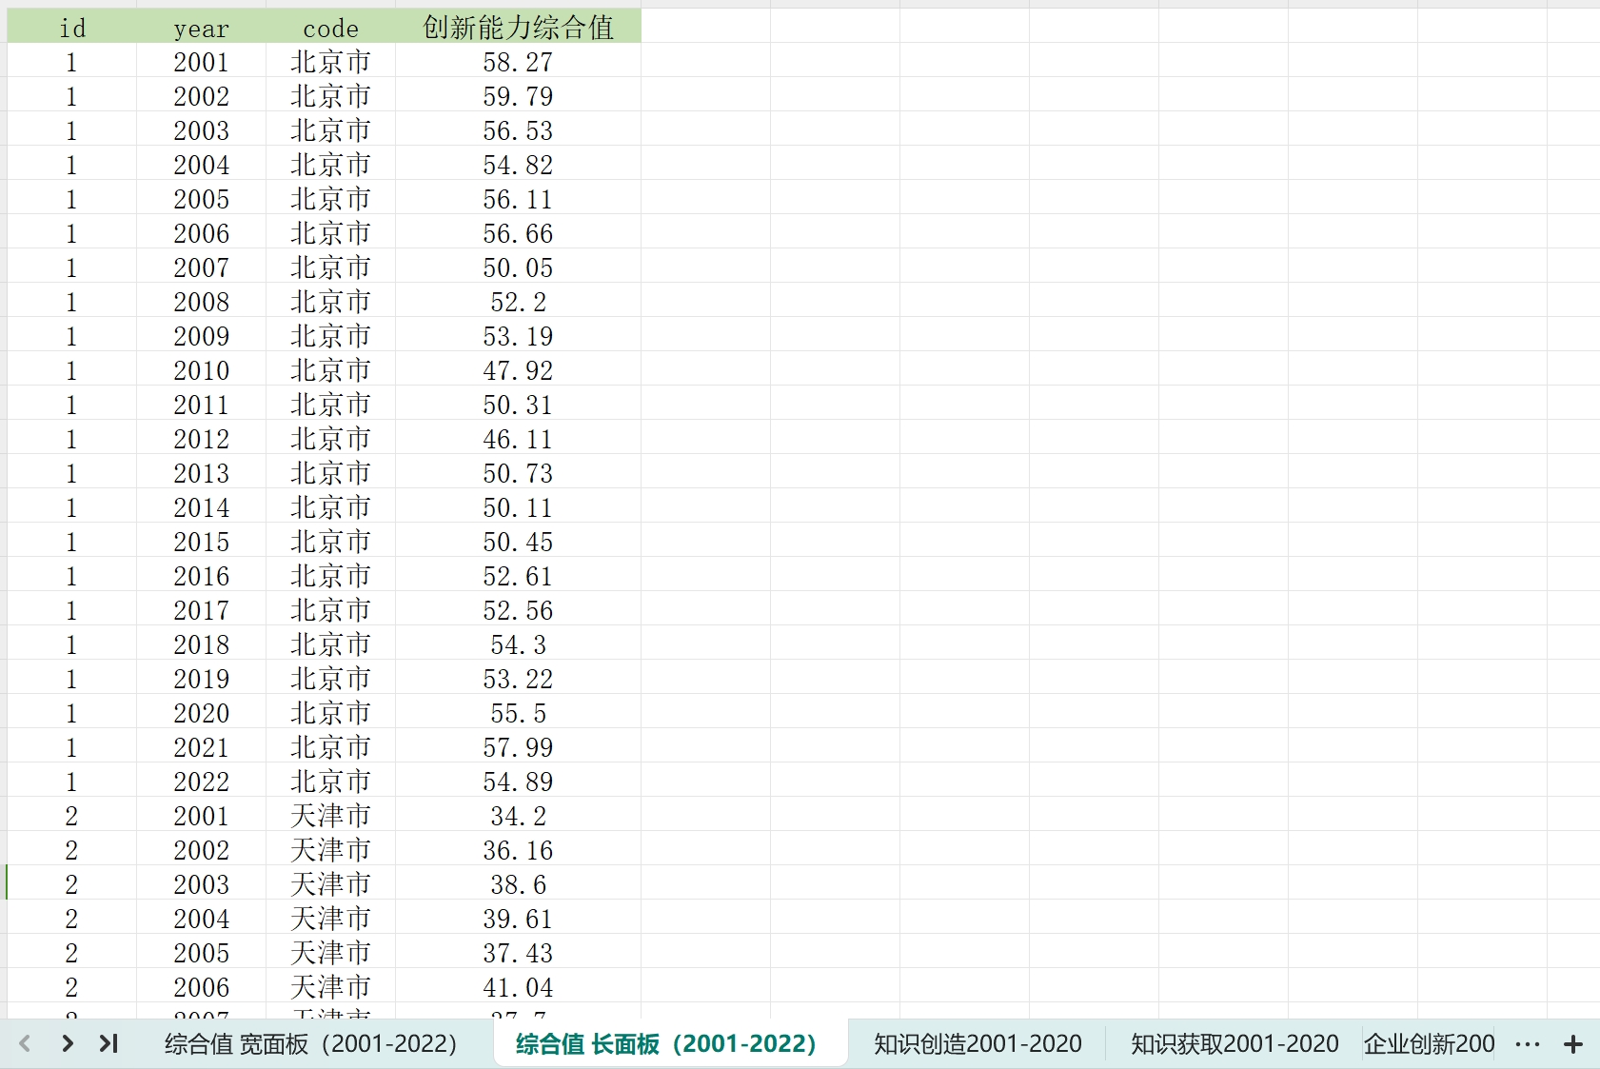Select the 创新能力综合值 header cell
Screen dimensions: 1600x1069
[519, 27]
